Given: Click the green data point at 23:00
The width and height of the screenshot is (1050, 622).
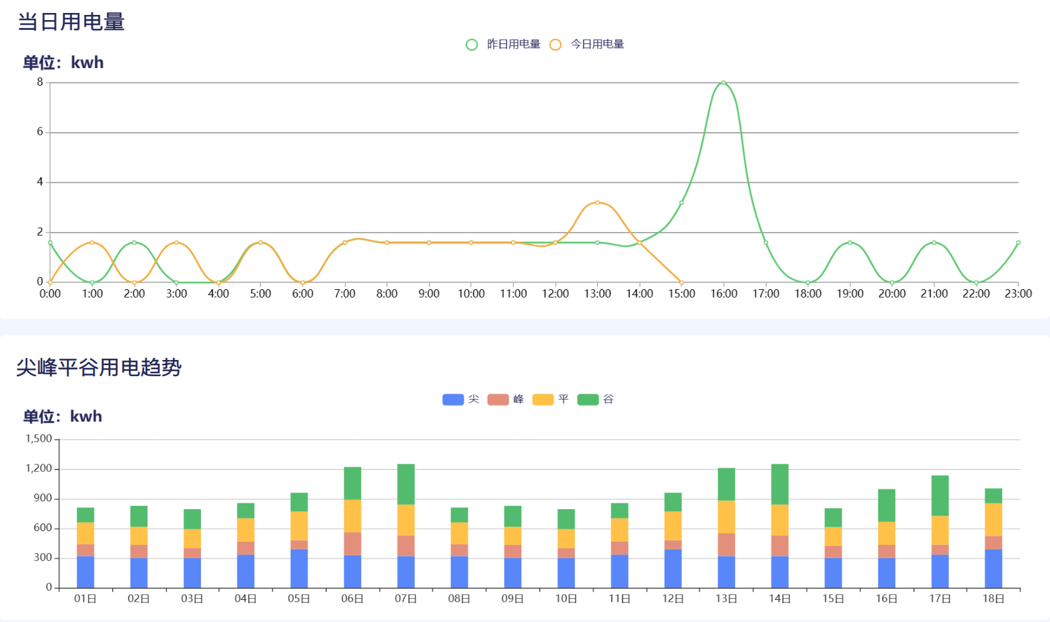Looking at the screenshot, I should pos(1018,243).
